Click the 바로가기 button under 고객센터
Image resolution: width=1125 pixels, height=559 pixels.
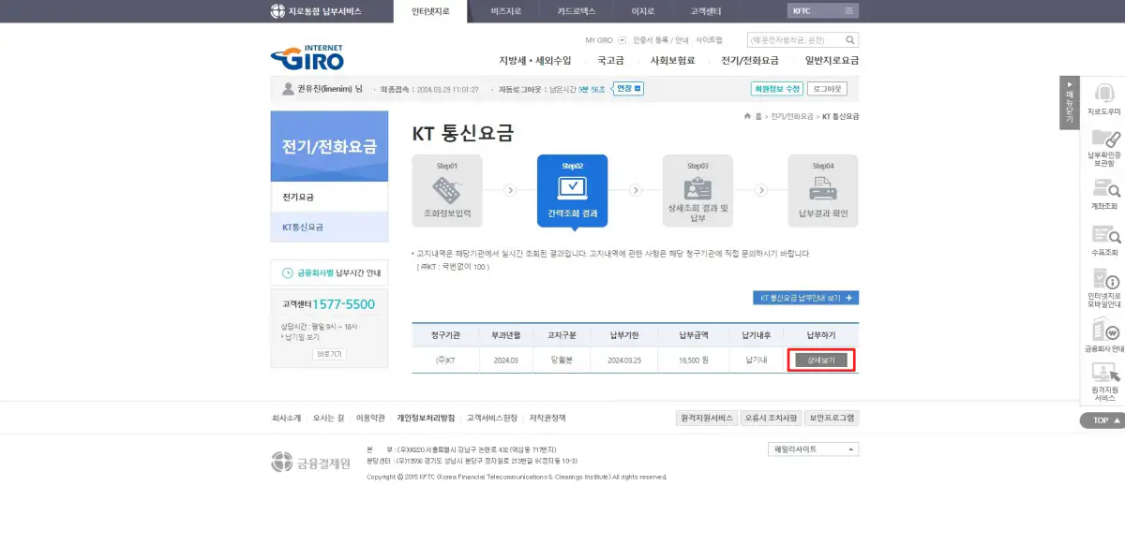click(x=329, y=354)
